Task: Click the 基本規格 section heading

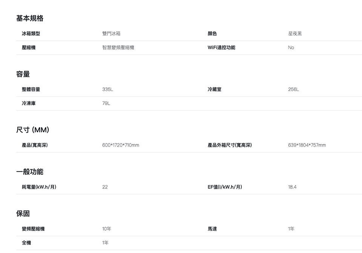Action: 29,18
